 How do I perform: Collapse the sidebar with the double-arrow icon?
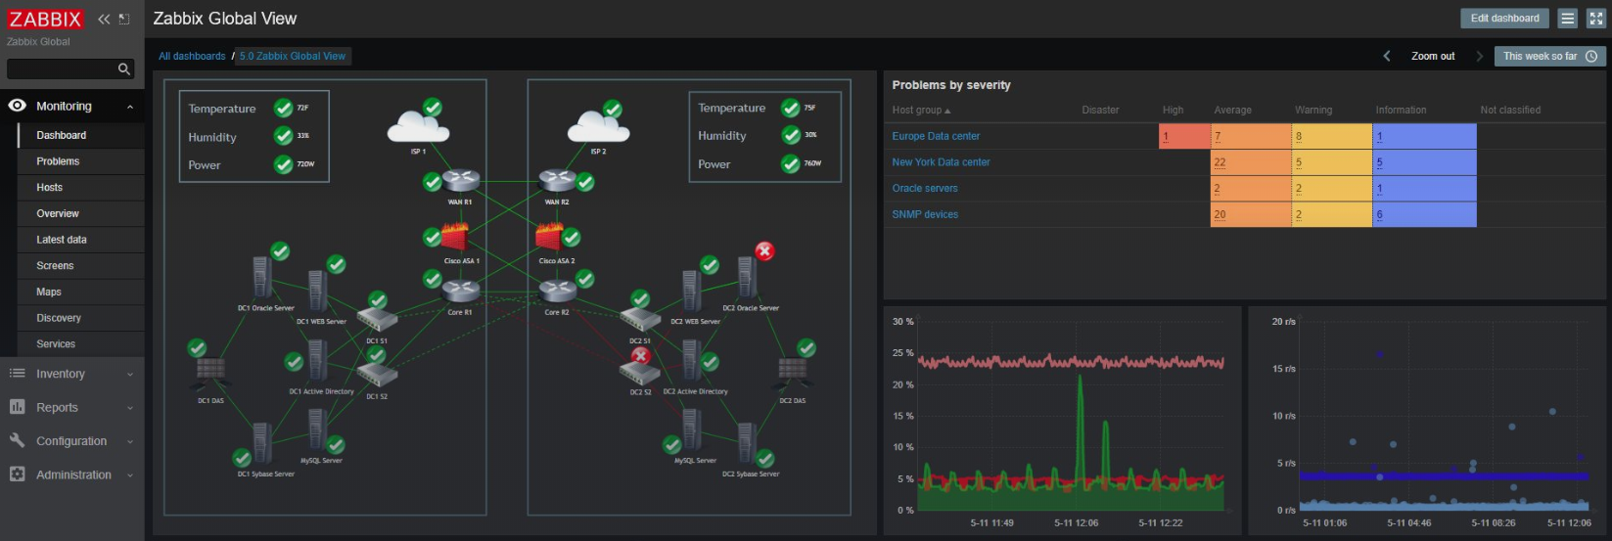(104, 20)
